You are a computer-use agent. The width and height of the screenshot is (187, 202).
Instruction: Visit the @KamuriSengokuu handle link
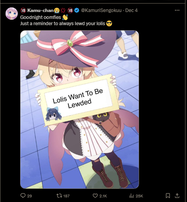point(101,10)
